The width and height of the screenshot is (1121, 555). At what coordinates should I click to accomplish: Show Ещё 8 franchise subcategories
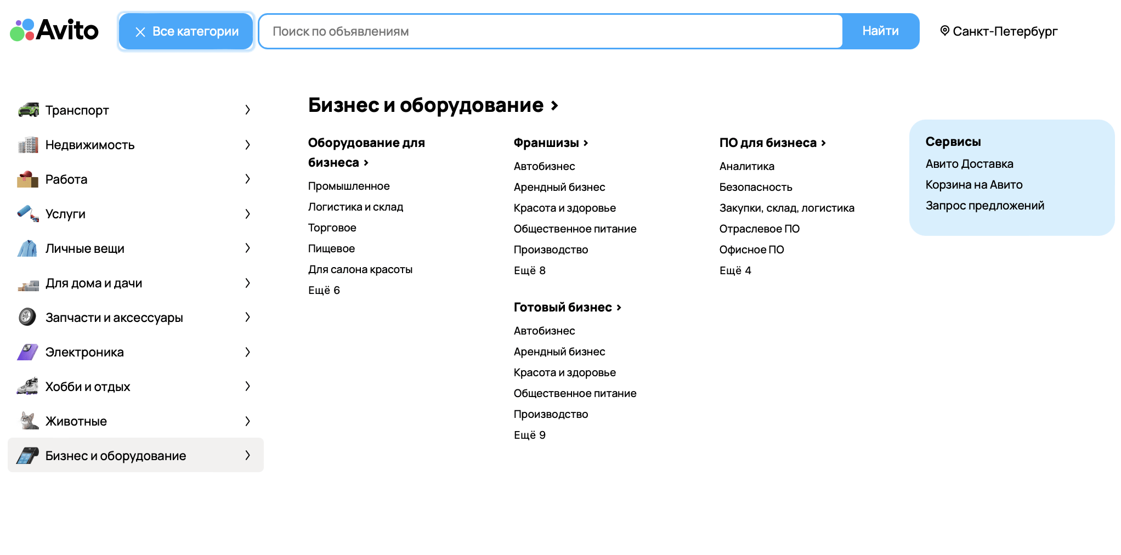[x=530, y=270]
